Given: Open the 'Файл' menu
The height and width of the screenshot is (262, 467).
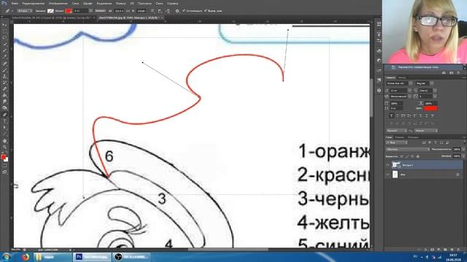Looking at the screenshot, I should click(x=15, y=4).
